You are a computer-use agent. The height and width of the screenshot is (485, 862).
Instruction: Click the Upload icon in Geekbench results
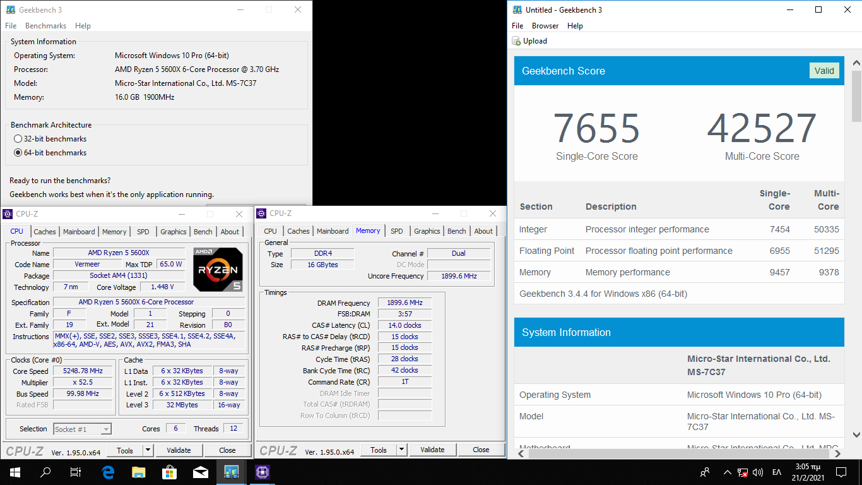tap(517, 41)
